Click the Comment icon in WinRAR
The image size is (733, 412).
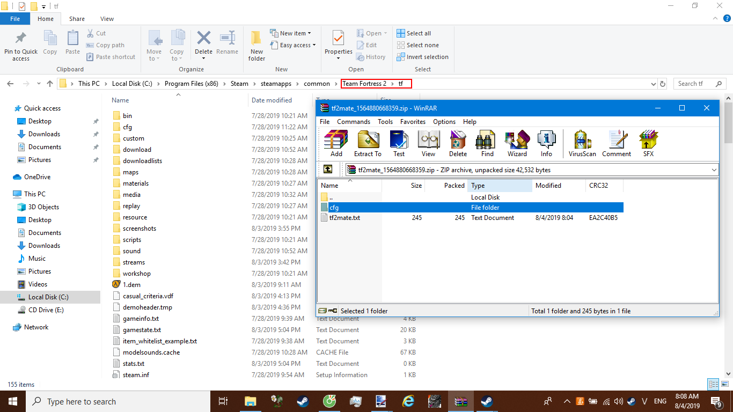617,143
